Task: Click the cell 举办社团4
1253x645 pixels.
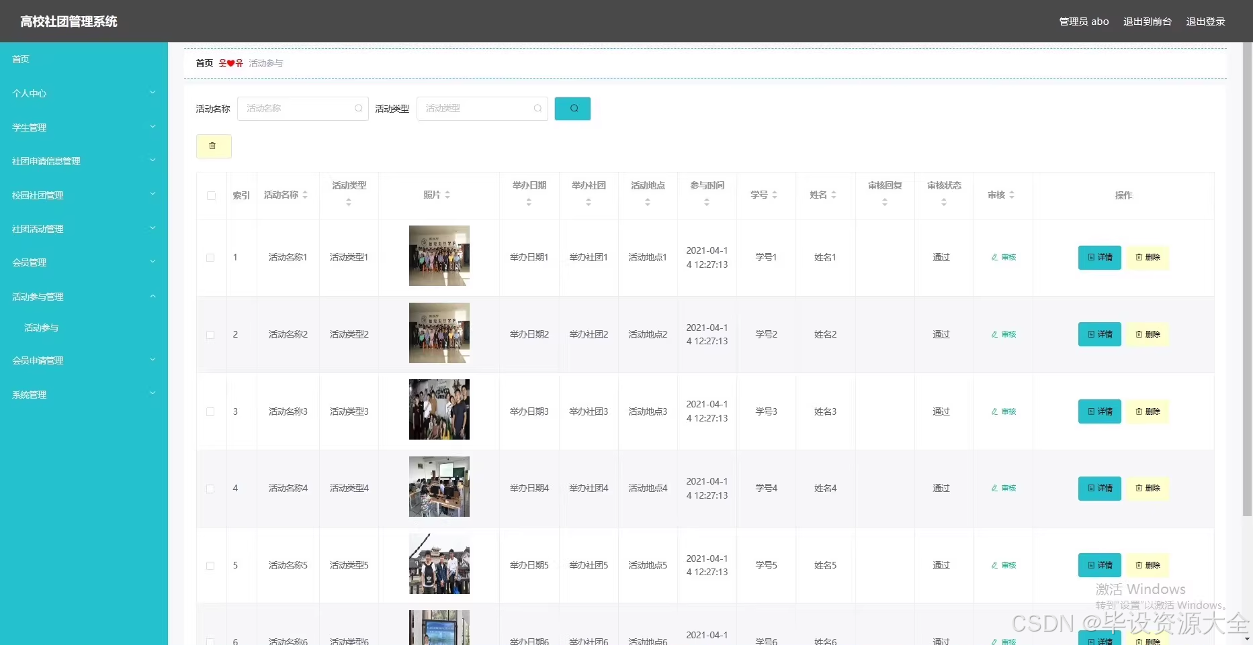Action: [589, 489]
